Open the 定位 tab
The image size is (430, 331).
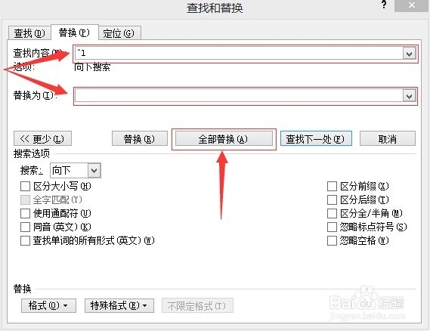click(x=119, y=33)
